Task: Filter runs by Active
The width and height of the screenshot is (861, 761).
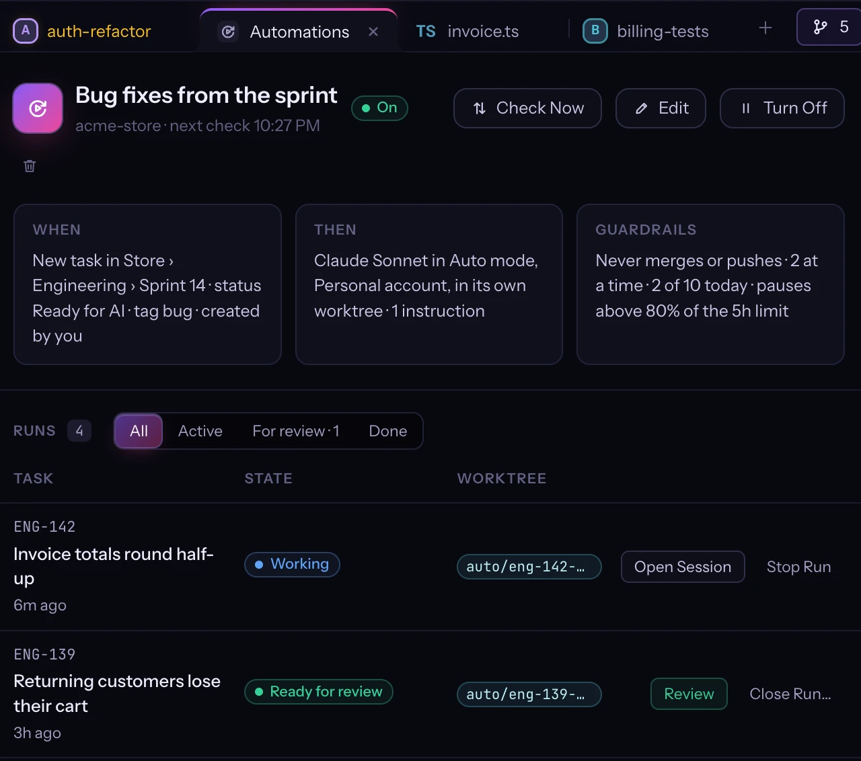Action: click(x=200, y=431)
